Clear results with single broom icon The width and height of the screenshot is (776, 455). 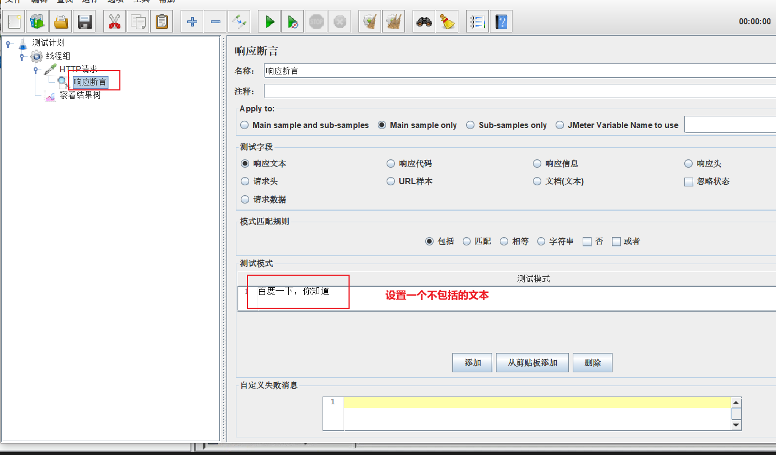pyautogui.click(x=369, y=22)
